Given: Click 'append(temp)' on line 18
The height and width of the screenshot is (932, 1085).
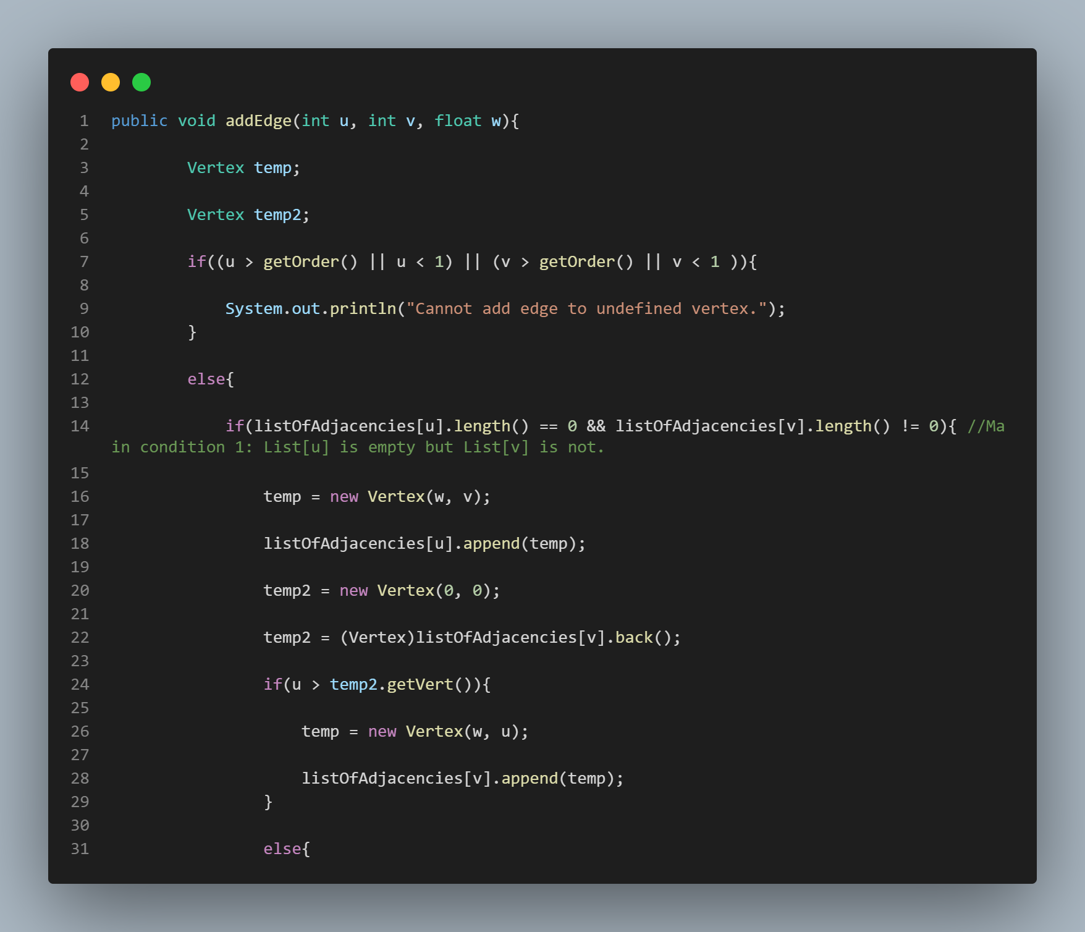Looking at the screenshot, I should 520,543.
